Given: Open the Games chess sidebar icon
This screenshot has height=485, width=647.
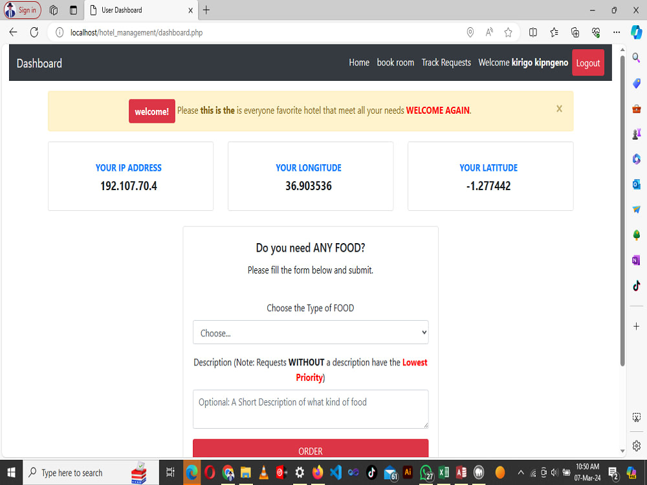Looking at the screenshot, I should (x=636, y=134).
